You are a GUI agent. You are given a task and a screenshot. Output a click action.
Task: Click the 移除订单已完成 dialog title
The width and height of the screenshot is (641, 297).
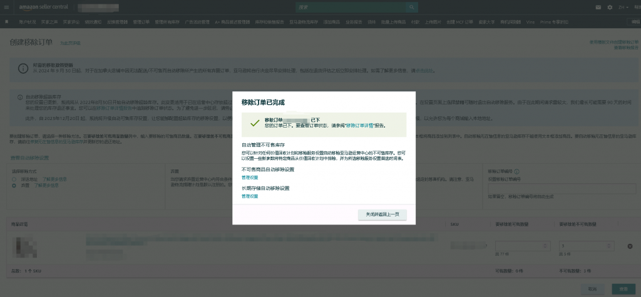pos(263,102)
